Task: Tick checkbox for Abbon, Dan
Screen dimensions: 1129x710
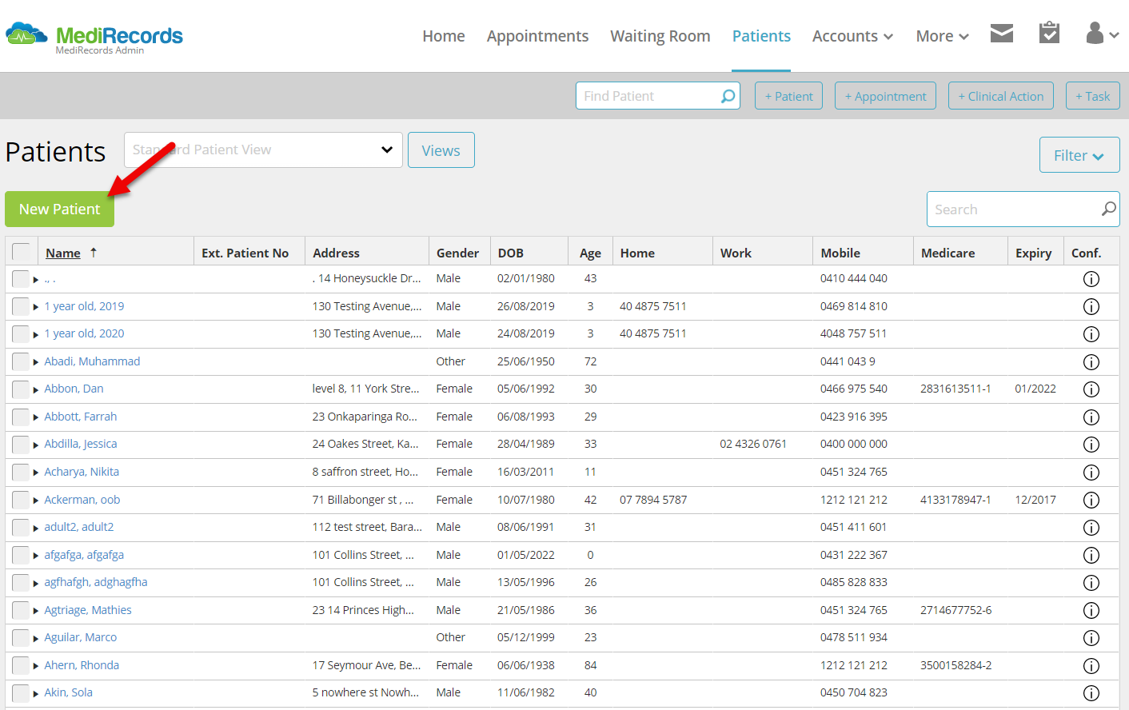Action: click(21, 389)
